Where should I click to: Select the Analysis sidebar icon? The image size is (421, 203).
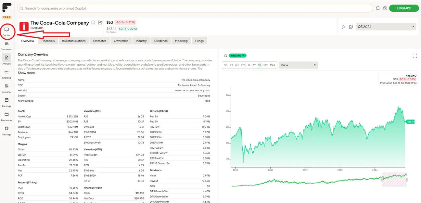coord(6,57)
